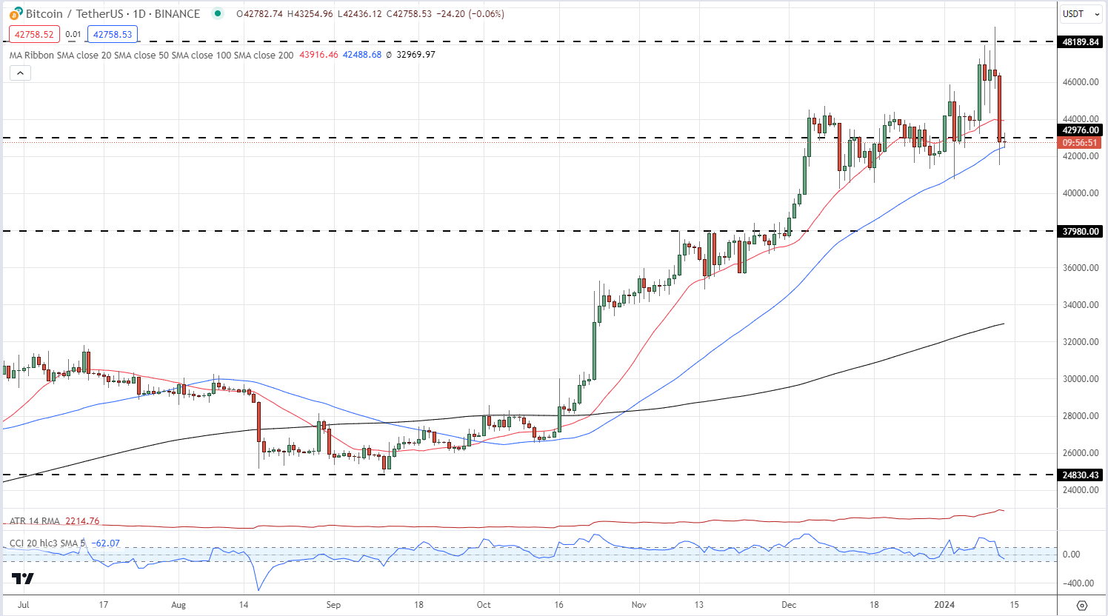The width and height of the screenshot is (1108, 616).
Task: Click the spread value 0.01
Action: pos(73,34)
